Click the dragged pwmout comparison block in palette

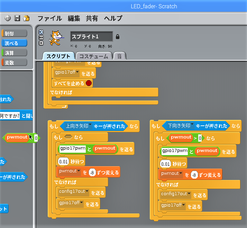(x=21, y=138)
